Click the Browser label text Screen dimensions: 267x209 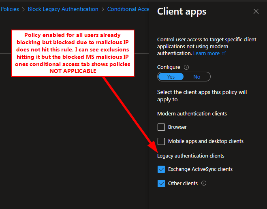pos(177,127)
